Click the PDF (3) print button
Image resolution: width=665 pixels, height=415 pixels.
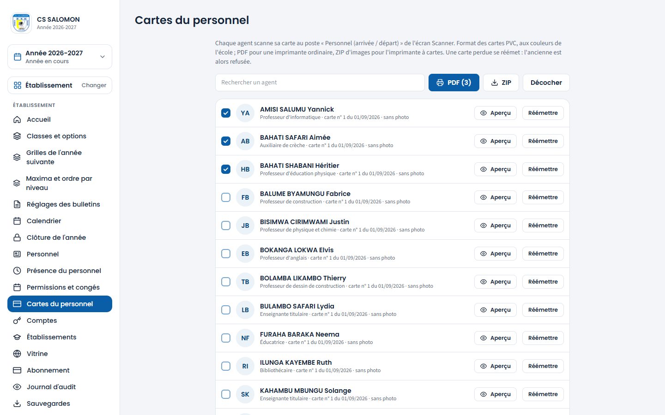pos(454,83)
